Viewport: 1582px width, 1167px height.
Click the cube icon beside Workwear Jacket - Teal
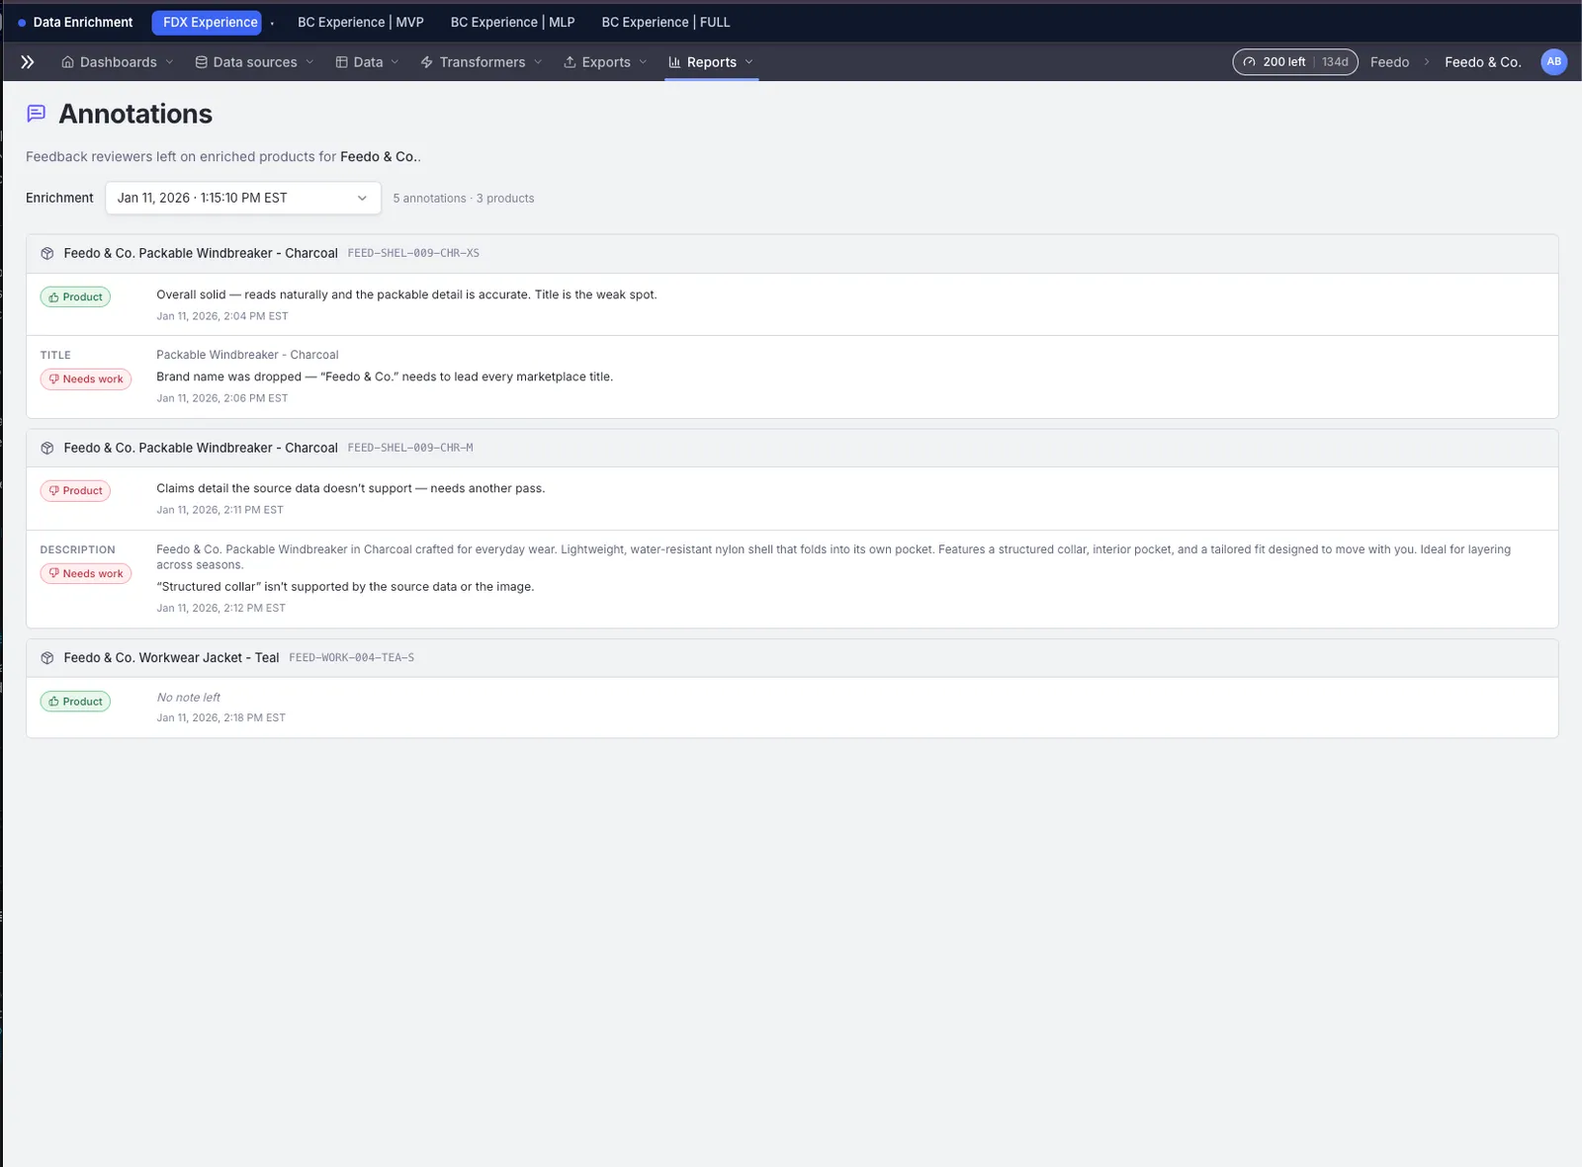point(47,657)
